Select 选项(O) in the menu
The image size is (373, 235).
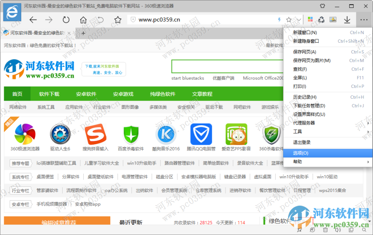pos(328,153)
